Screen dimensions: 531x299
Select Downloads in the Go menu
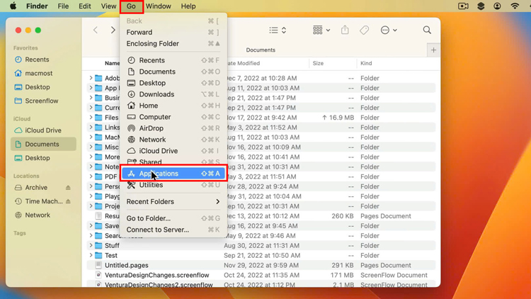click(x=173, y=94)
